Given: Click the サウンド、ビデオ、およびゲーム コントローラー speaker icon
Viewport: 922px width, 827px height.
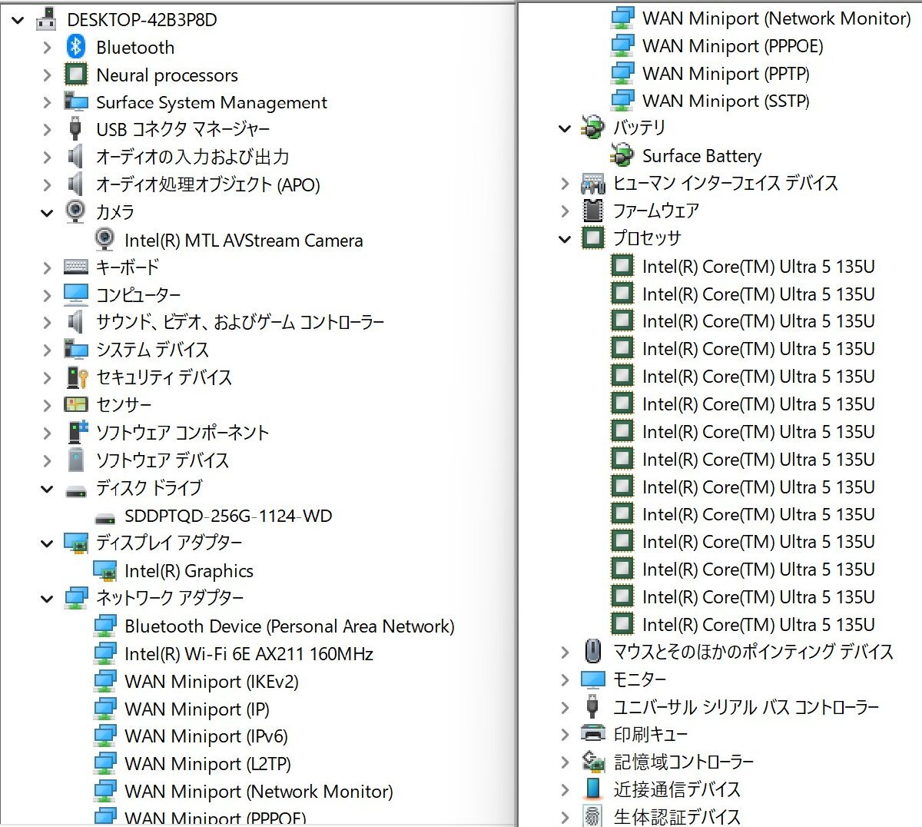Looking at the screenshot, I should coord(75,322).
